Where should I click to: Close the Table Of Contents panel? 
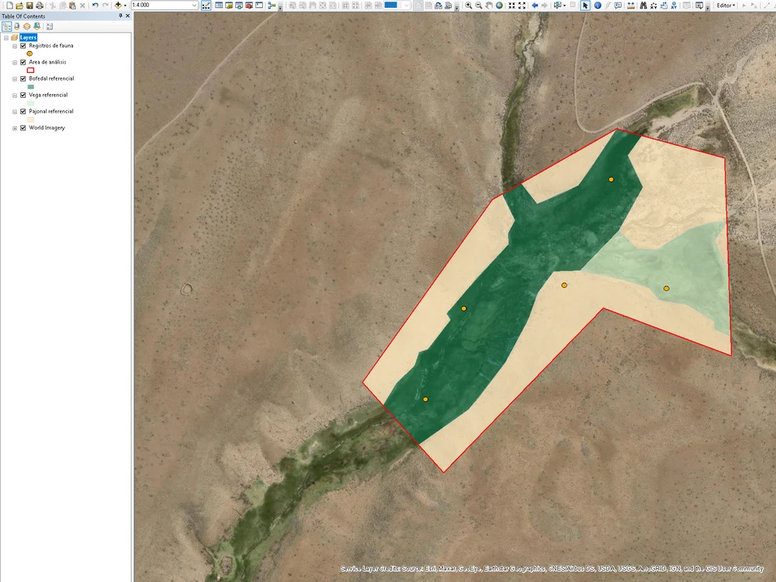(x=128, y=16)
